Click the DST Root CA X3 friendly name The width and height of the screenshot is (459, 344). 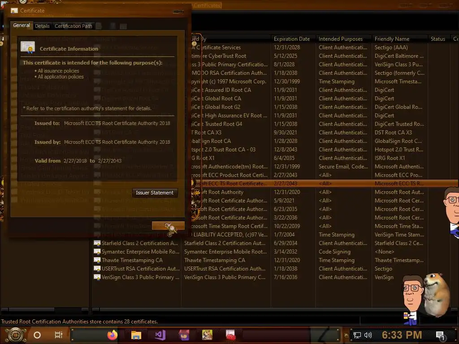pyautogui.click(x=393, y=133)
